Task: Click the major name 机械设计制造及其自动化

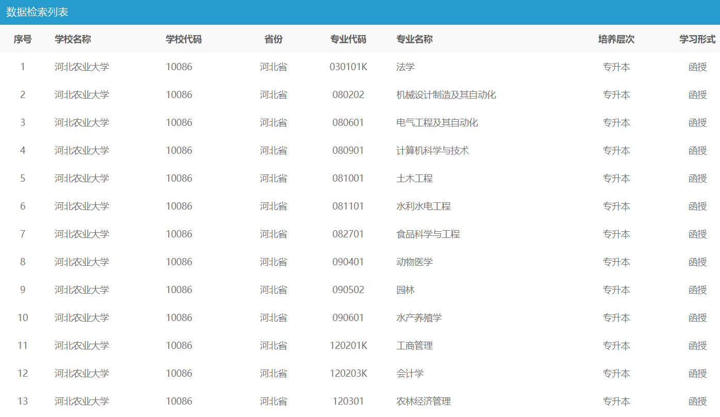Action: [x=446, y=95]
